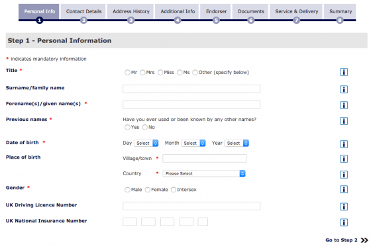Open info icon for UK Driving Licence Number
Image resolution: width=371 pixels, height=246 pixels.
point(344,206)
